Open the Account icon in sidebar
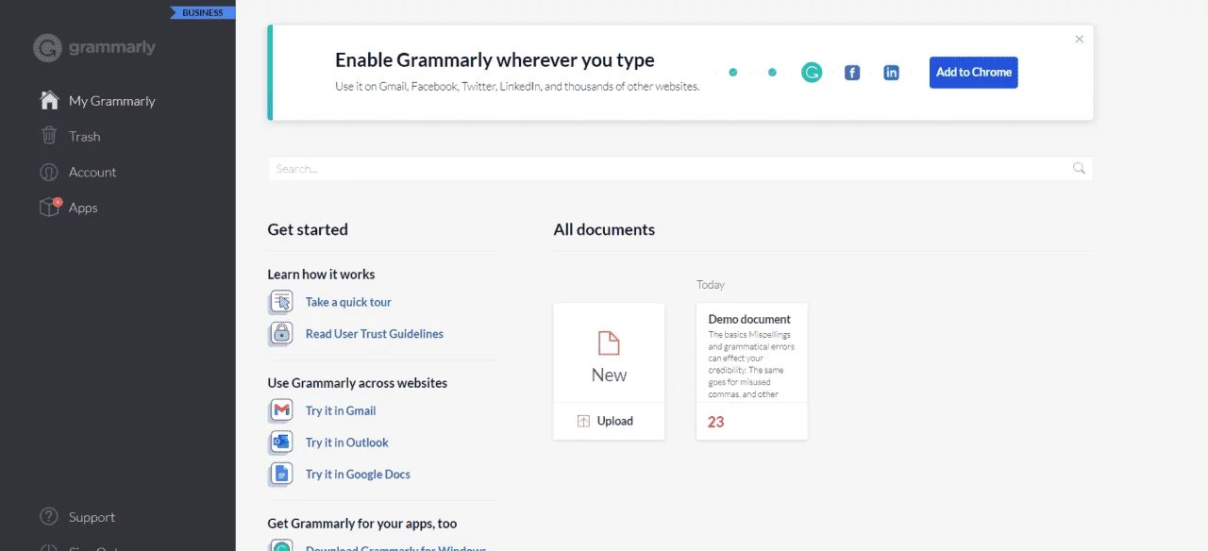Viewport: 1208px width, 551px height. click(x=49, y=172)
